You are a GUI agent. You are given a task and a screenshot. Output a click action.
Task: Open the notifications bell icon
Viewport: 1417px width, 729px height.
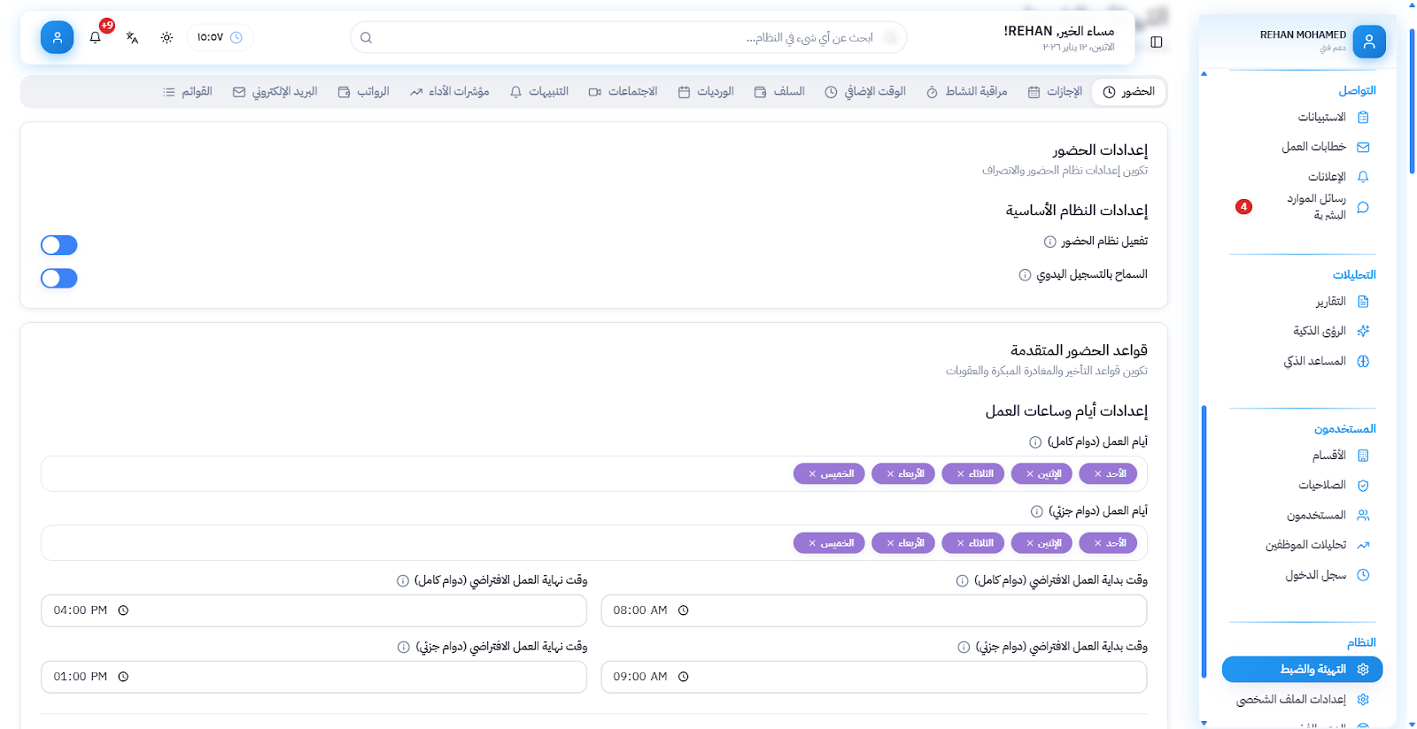click(96, 37)
